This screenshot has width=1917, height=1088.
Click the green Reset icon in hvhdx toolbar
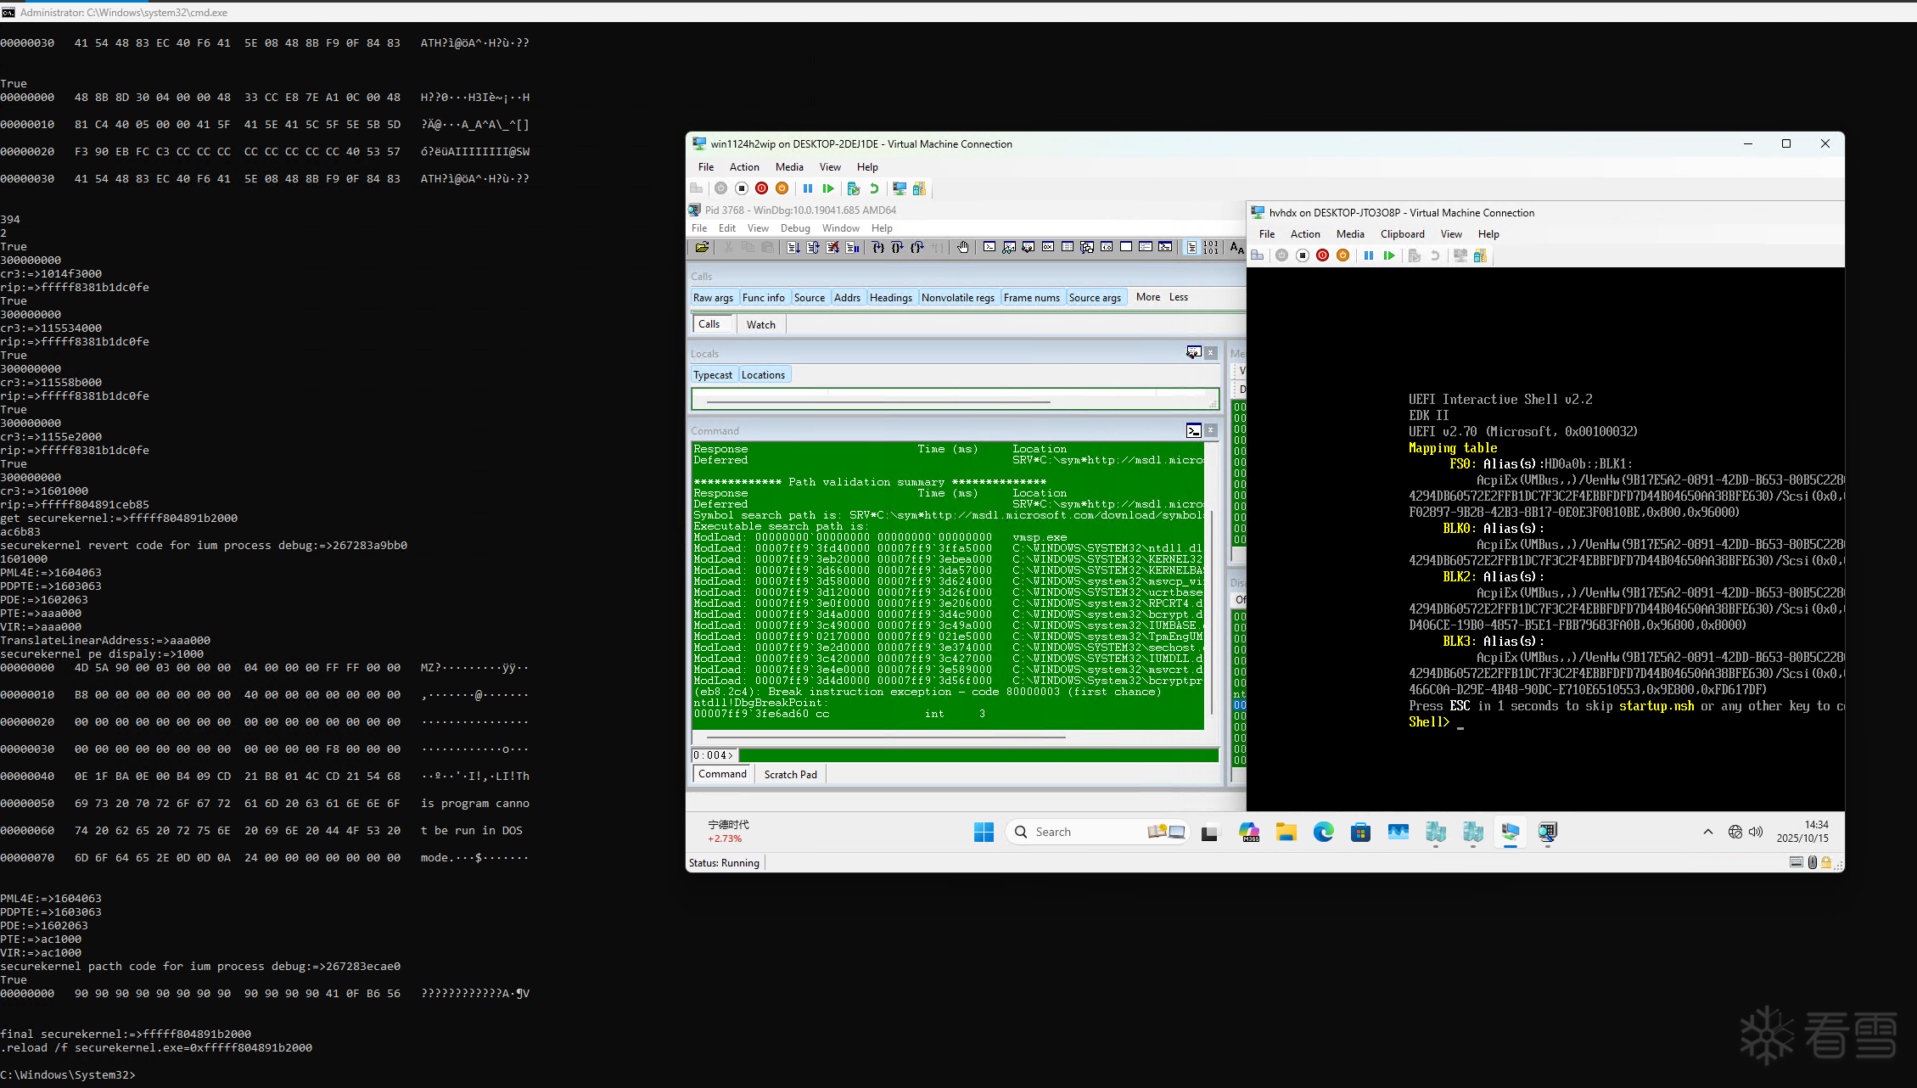coord(1388,255)
